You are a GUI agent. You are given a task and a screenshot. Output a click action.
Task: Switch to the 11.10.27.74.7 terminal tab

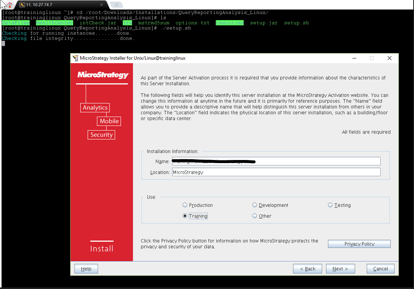58,5
